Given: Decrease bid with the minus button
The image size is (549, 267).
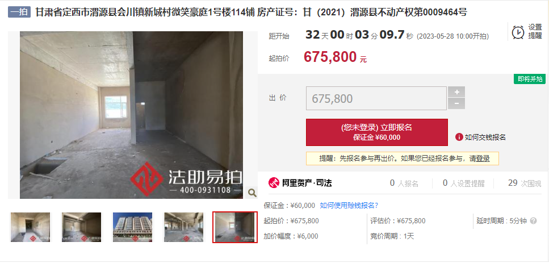Looking at the screenshot, I should click(x=456, y=103).
